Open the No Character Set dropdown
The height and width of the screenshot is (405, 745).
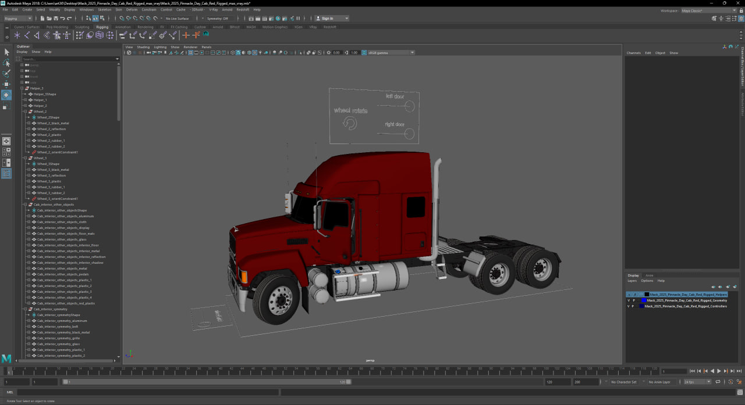point(624,382)
